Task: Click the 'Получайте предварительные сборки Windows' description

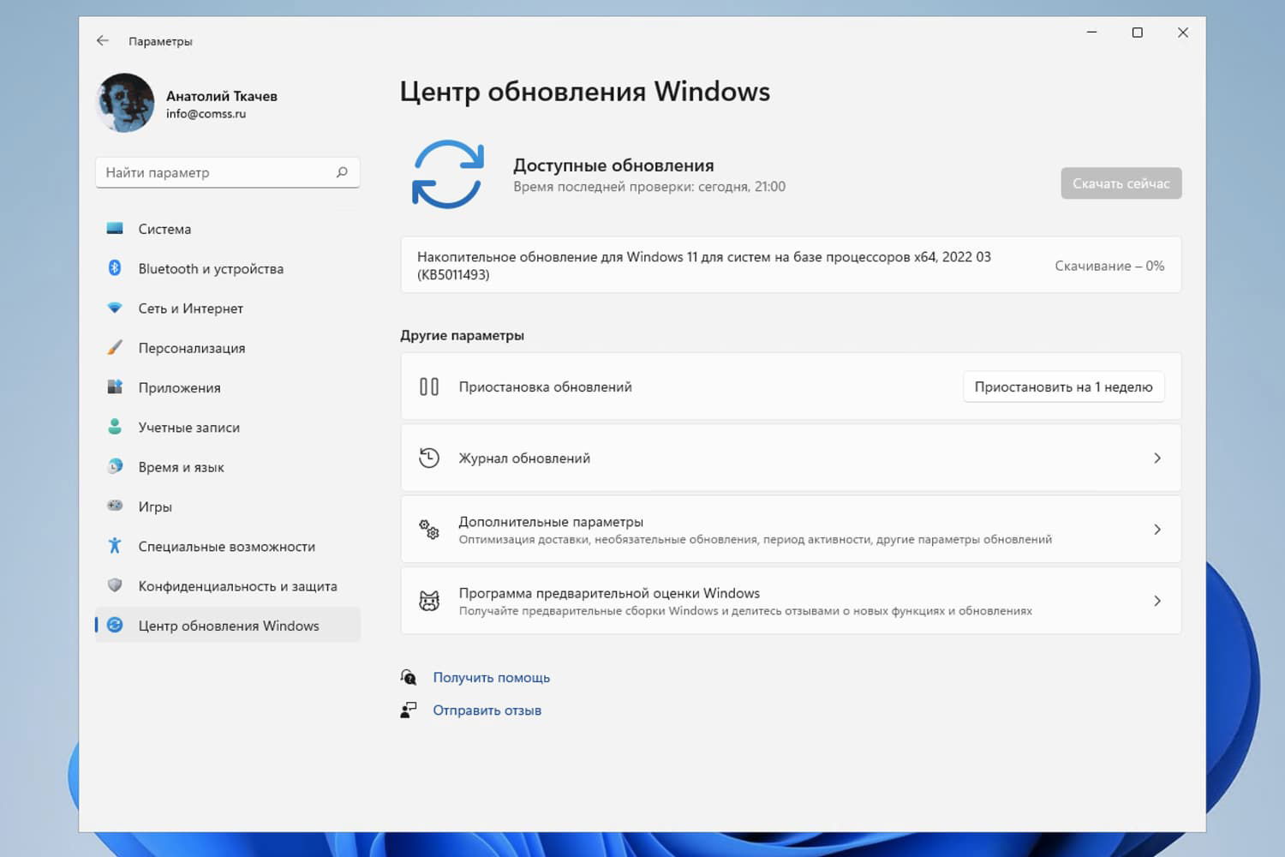Action: (x=745, y=611)
